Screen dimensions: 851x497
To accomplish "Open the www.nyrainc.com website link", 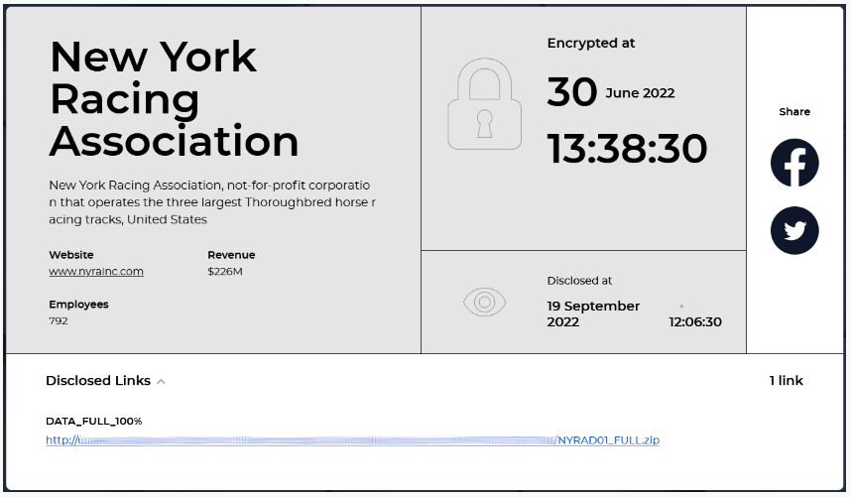I will coord(96,271).
